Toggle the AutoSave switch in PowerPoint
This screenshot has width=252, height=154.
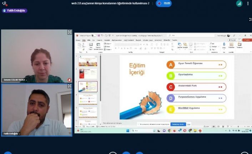94,35
